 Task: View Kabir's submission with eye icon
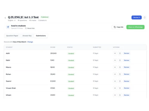point(115,60)
